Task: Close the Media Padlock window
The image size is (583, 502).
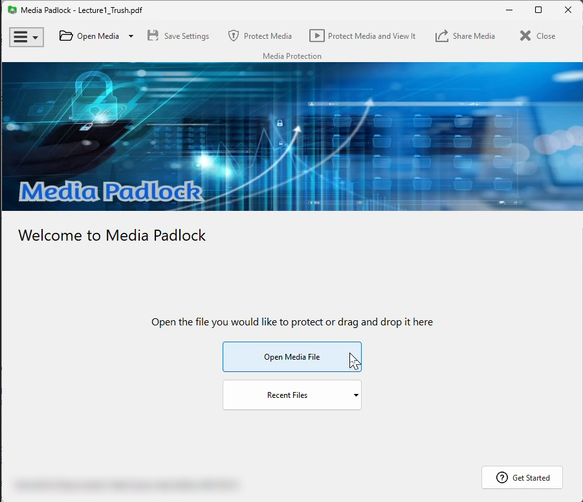Action: point(567,10)
